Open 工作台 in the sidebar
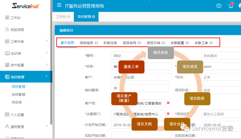Viewport: 241px width, 139px height. coord(15,18)
